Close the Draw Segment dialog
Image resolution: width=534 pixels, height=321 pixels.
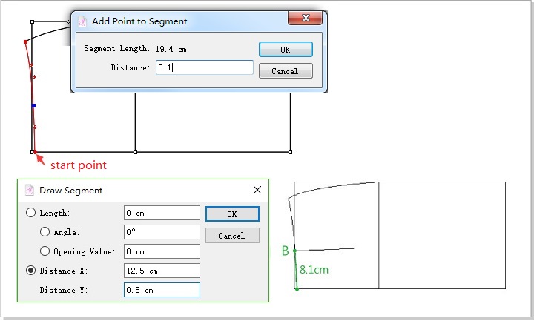[x=257, y=190]
